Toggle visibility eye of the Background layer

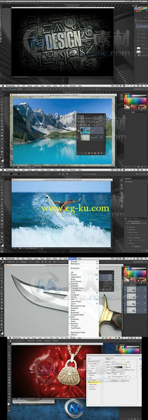[x=78, y=138]
